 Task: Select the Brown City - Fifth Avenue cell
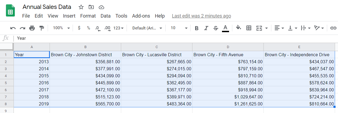point(228,55)
